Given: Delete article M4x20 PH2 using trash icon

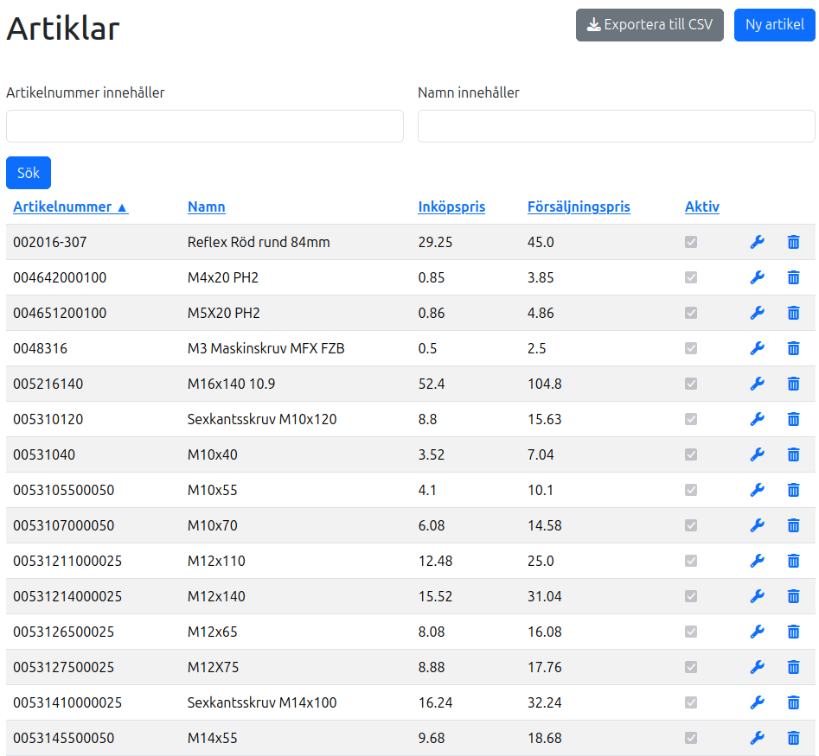Looking at the screenshot, I should click(x=793, y=277).
